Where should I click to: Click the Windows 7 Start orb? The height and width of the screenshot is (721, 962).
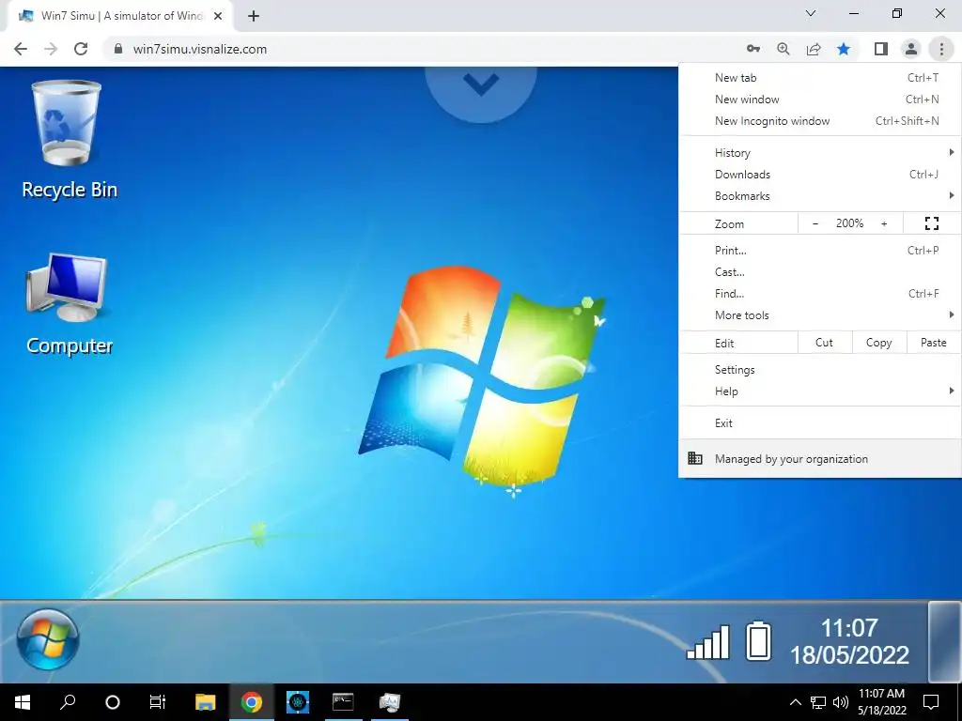point(48,639)
